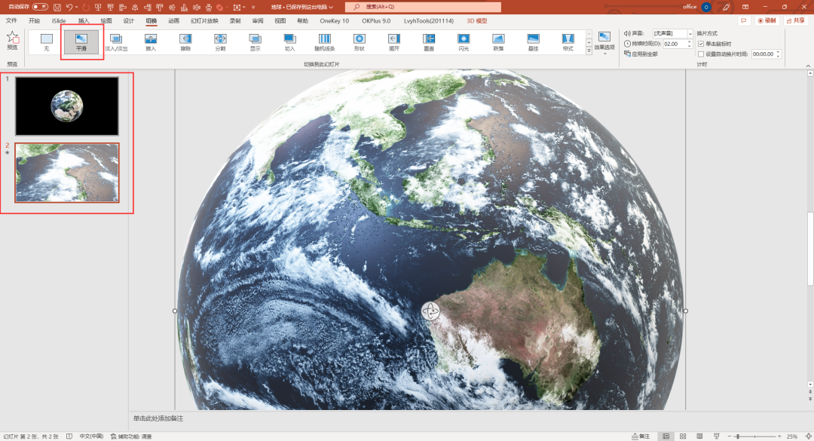This screenshot has height=441, width=814.
Task: Switch to reading view
Action: coord(699,436)
